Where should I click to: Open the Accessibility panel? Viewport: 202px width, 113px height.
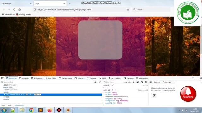tap(115, 78)
